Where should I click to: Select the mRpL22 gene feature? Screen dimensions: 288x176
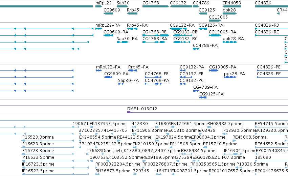[98, 6]
